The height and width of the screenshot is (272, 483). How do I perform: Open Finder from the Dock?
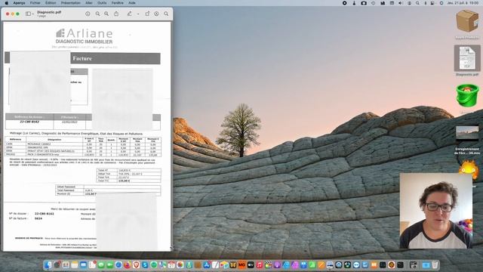(48, 265)
